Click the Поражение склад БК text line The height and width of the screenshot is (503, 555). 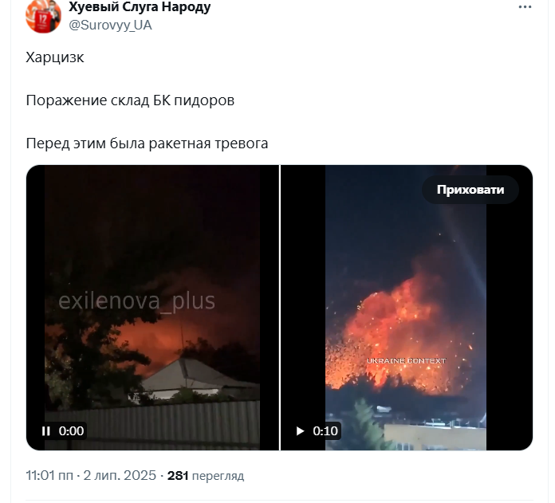pos(130,100)
